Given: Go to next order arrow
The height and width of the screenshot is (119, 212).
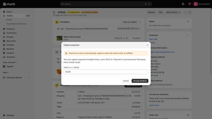Looking at the screenshot, I should (190, 12).
